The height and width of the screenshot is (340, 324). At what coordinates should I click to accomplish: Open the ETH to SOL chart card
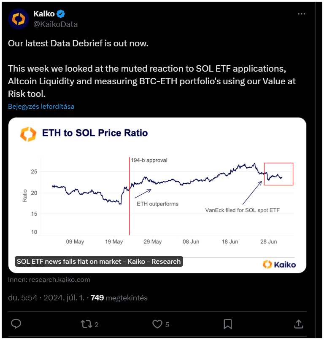click(157, 195)
